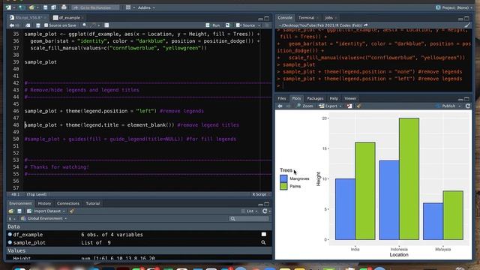
Task: Switch to the Jobs tab
Action: pos(328,18)
